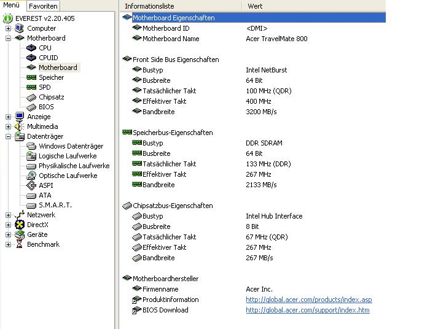Image resolution: width=430 pixels, height=329 pixels.
Task: Switch to the Menü tab
Action: (12, 6)
